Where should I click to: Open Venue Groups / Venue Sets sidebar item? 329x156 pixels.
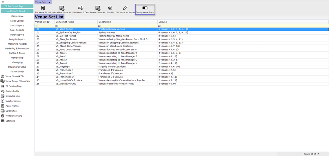(18, 81)
